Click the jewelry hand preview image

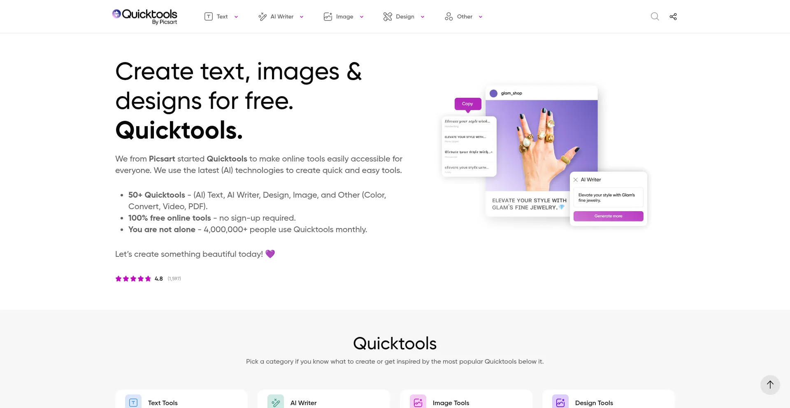[541, 145]
